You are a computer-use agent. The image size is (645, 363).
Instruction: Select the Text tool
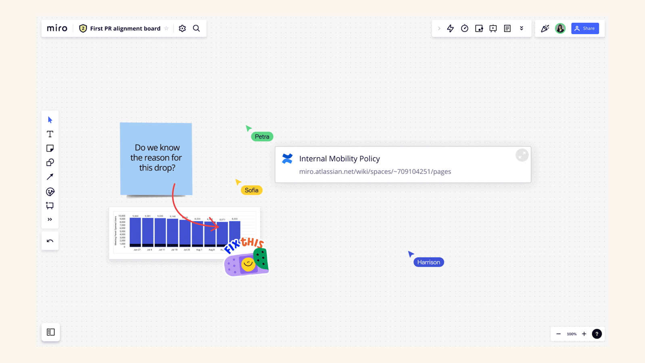[x=50, y=134]
